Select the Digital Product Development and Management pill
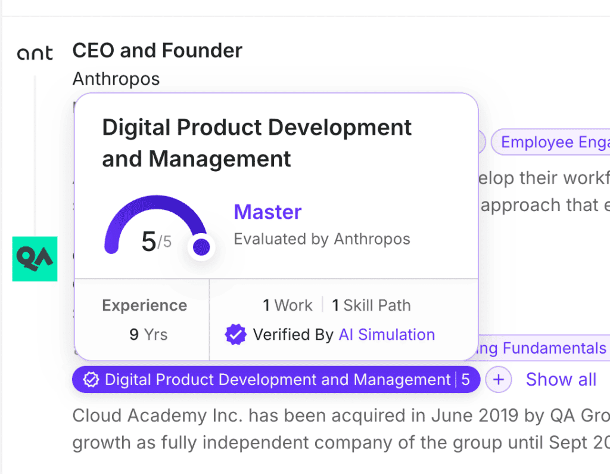610x474 pixels. click(x=276, y=379)
